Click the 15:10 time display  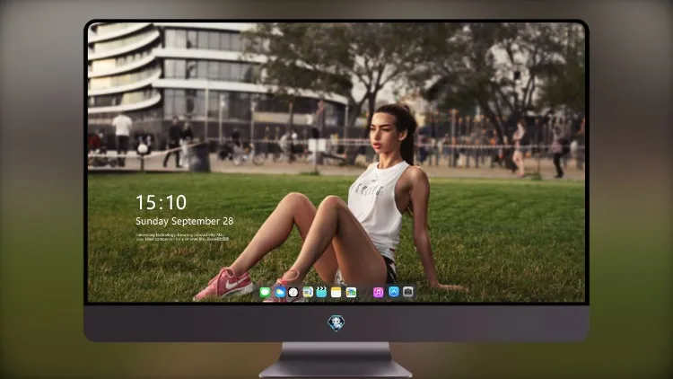coord(161,202)
